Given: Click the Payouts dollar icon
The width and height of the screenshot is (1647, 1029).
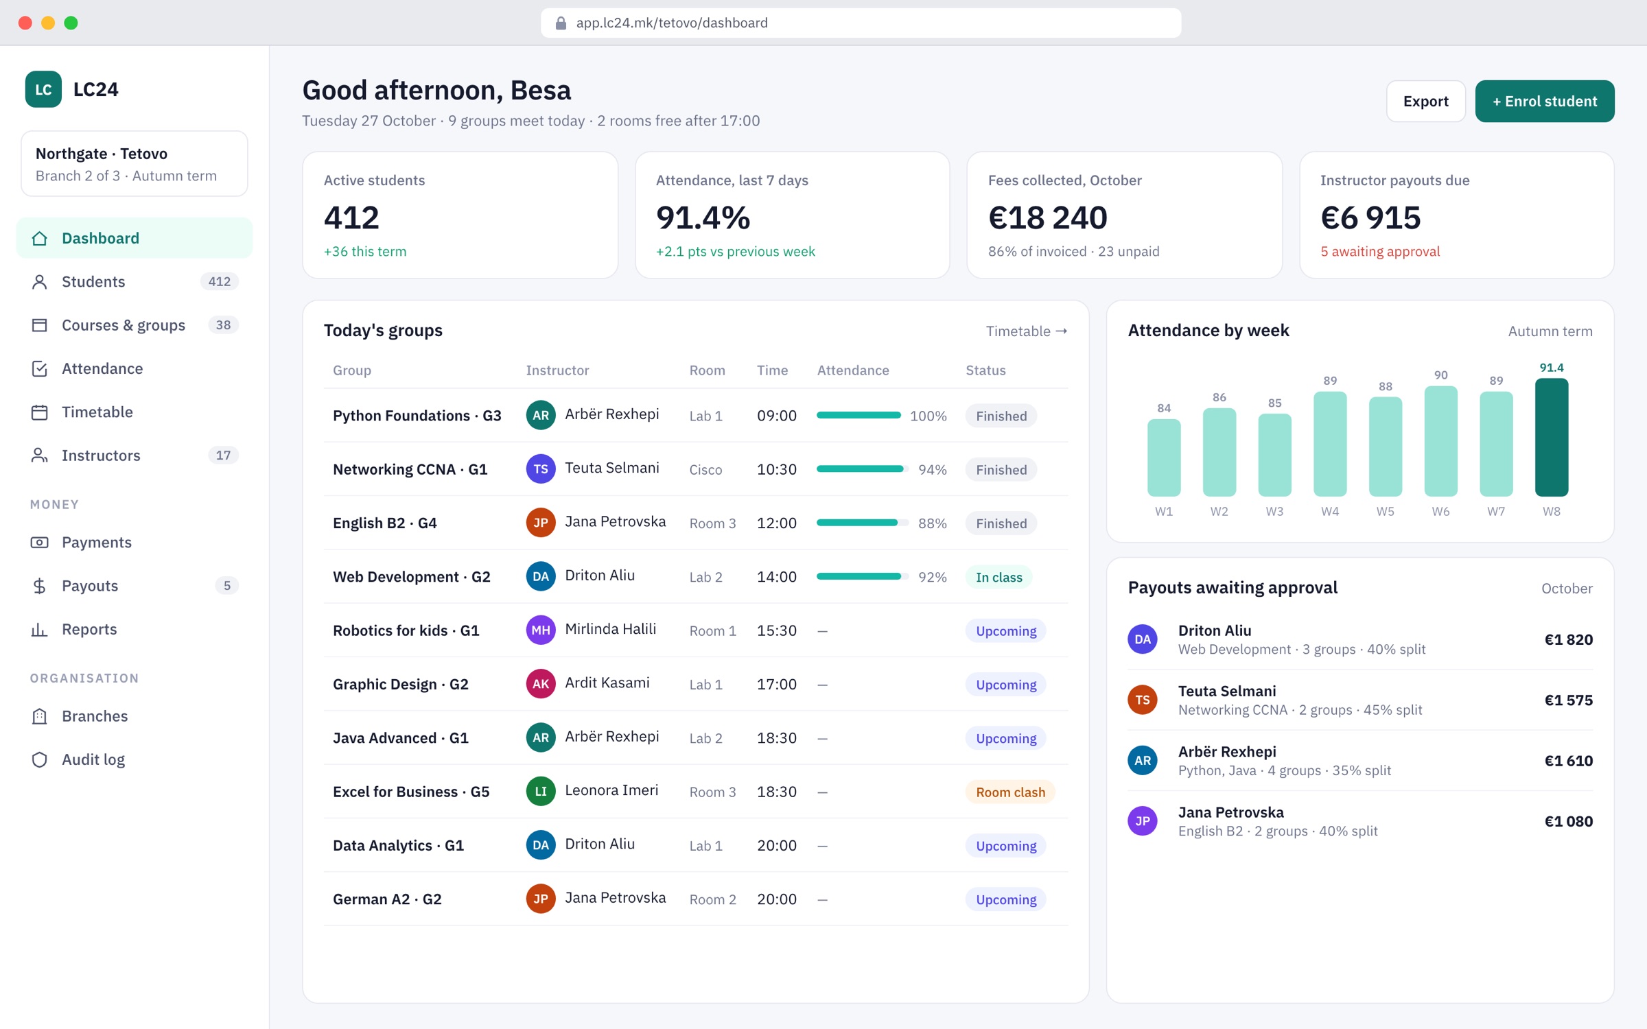Looking at the screenshot, I should 40,586.
